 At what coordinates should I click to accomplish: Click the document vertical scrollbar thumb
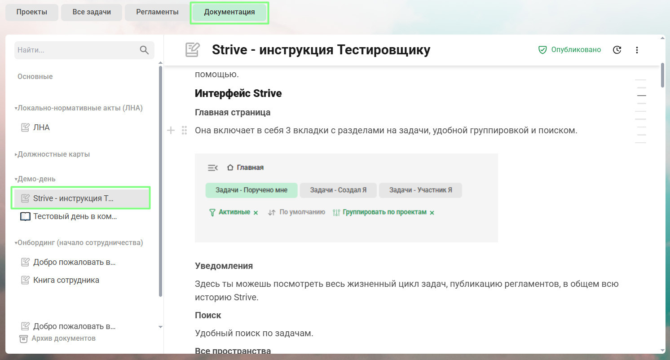coord(662,75)
